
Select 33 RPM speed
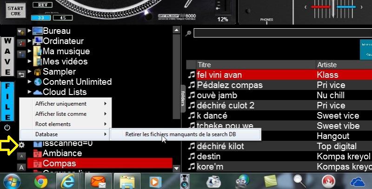click(41, 18)
